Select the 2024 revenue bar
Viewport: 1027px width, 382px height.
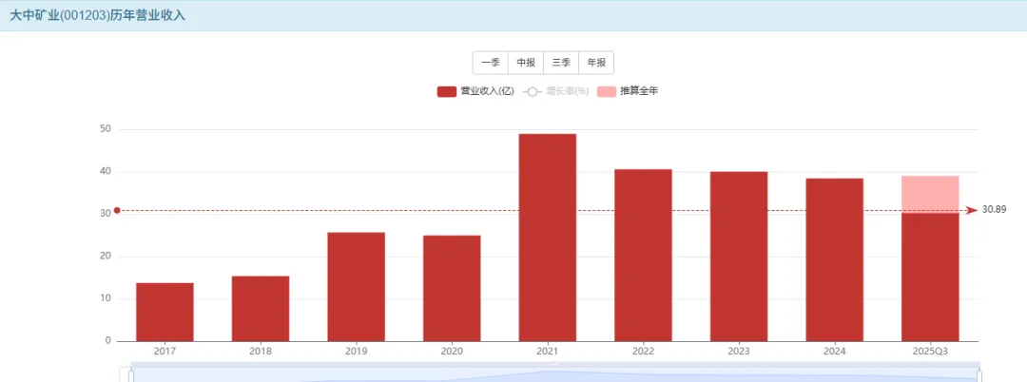[835, 259]
